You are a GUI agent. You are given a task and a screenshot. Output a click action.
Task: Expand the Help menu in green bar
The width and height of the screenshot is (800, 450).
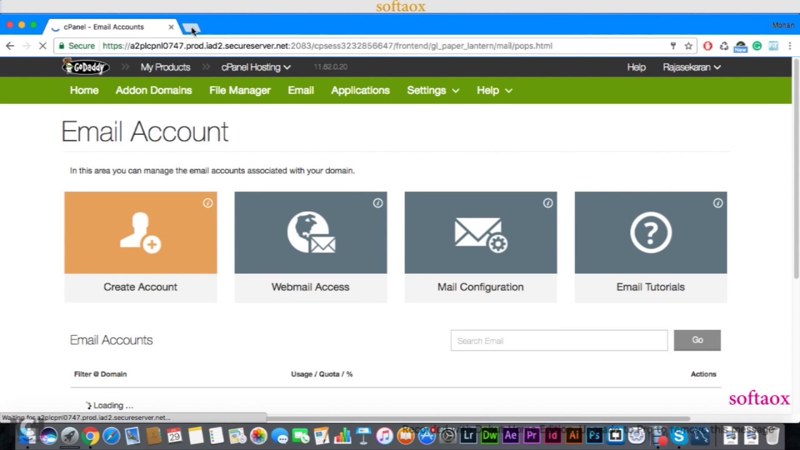tap(494, 91)
